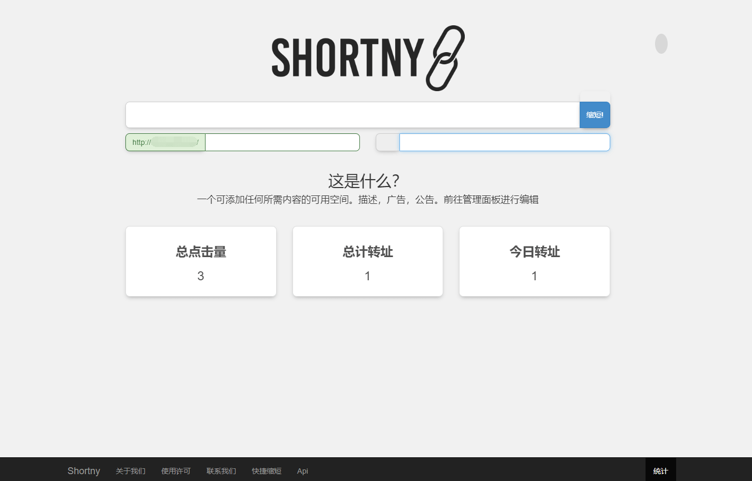Activate the green-bordered short URL field
The height and width of the screenshot is (481, 752).
point(282,142)
